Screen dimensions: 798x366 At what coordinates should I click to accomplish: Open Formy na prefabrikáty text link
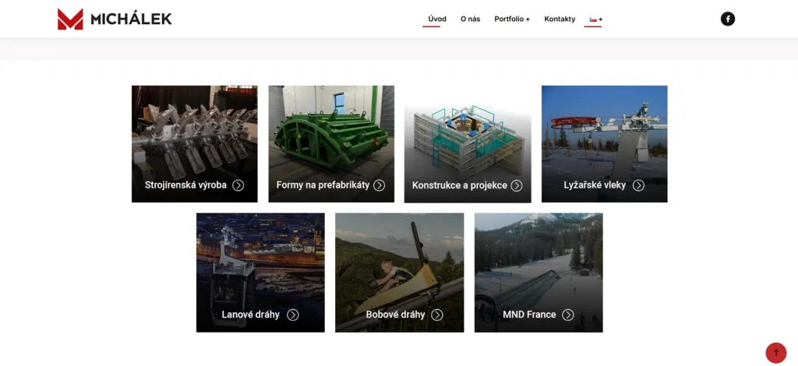point(323,185)
